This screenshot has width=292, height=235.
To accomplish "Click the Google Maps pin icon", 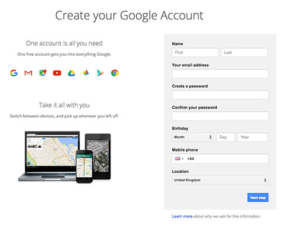I will [x=43, y=73].
